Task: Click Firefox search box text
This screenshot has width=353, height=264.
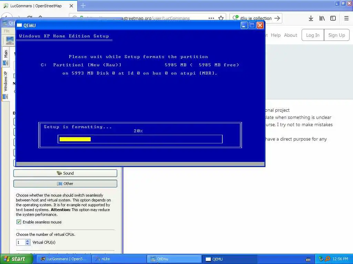Action: click(256, 19)
